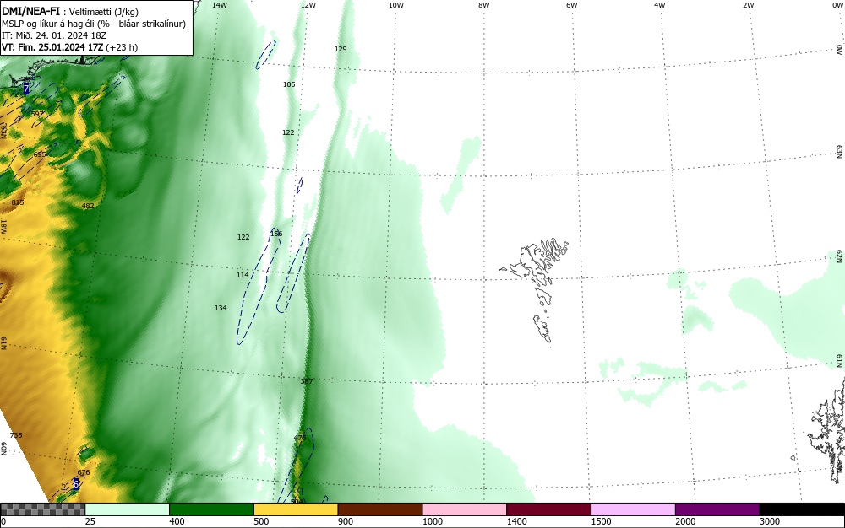The width and height of the screenshot is (845, 528).
Task: Click the legend scale label 2000
Action: pyautogui.click(x=685, y=521)
